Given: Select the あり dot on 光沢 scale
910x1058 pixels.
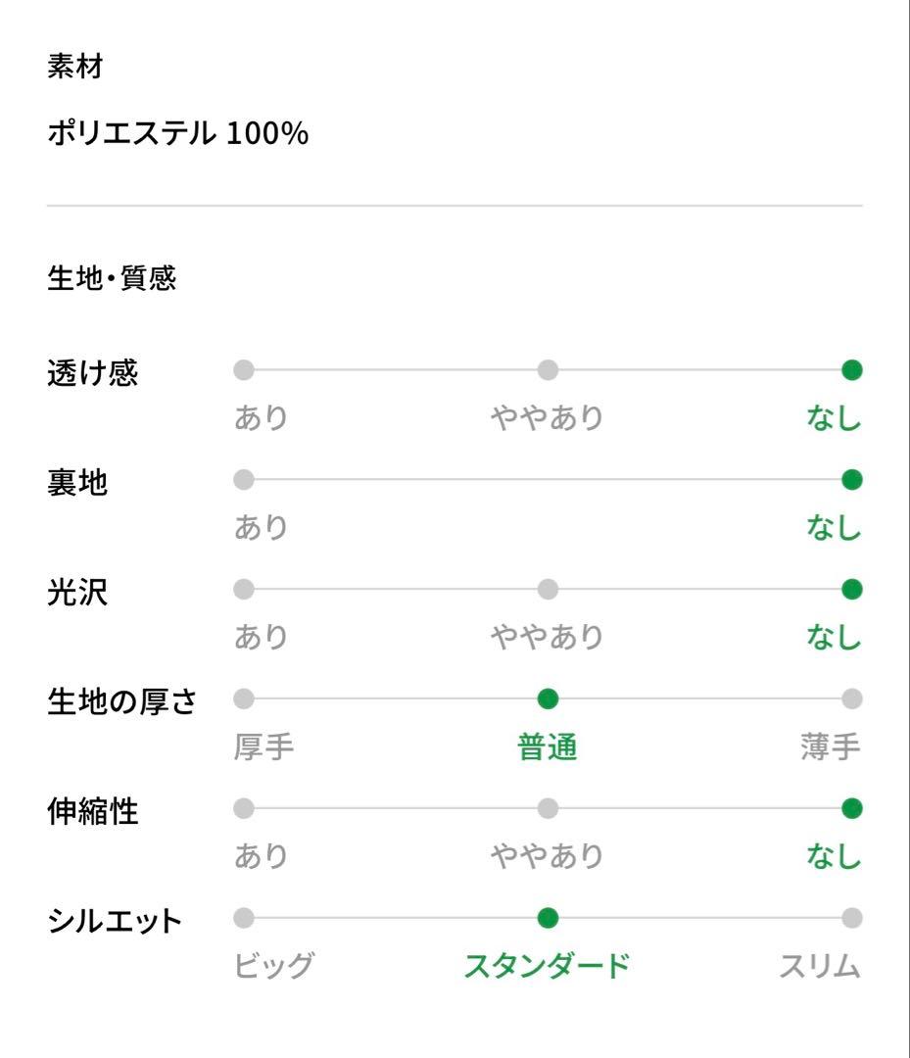Looking at the screenshot, I should 244,589.
